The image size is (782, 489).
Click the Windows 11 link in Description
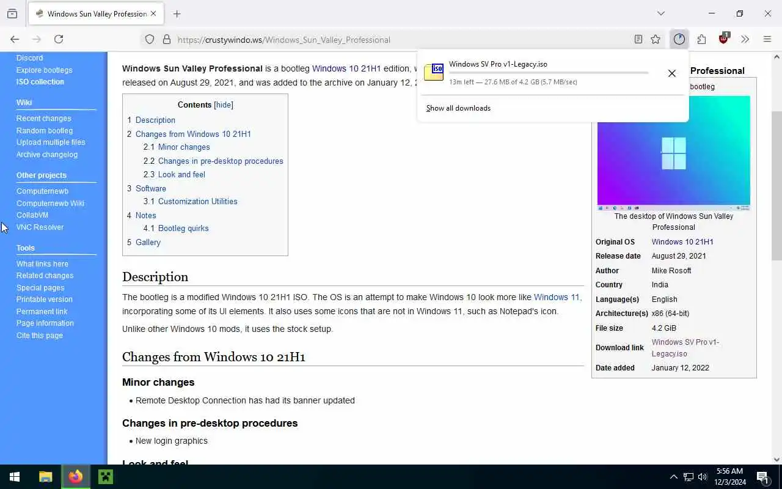pos(557,297)
